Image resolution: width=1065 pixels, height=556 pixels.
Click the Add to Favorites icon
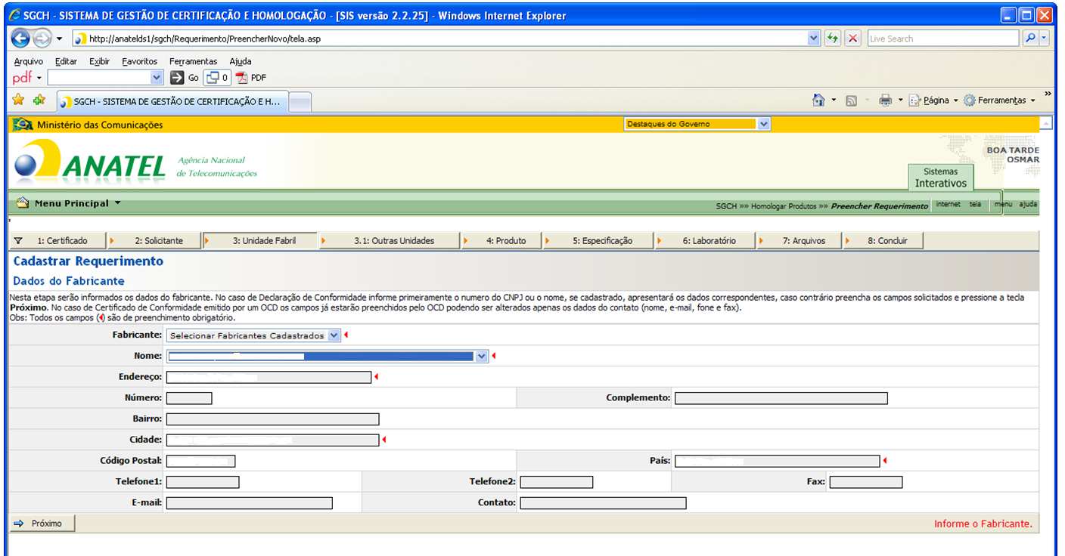[39, 100]
